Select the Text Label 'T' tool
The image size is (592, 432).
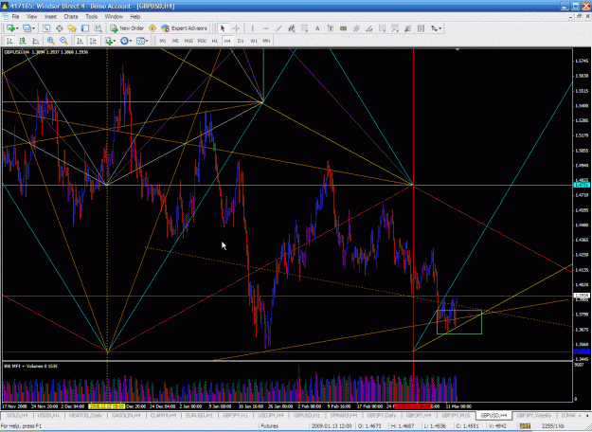[x=330, y=28]
